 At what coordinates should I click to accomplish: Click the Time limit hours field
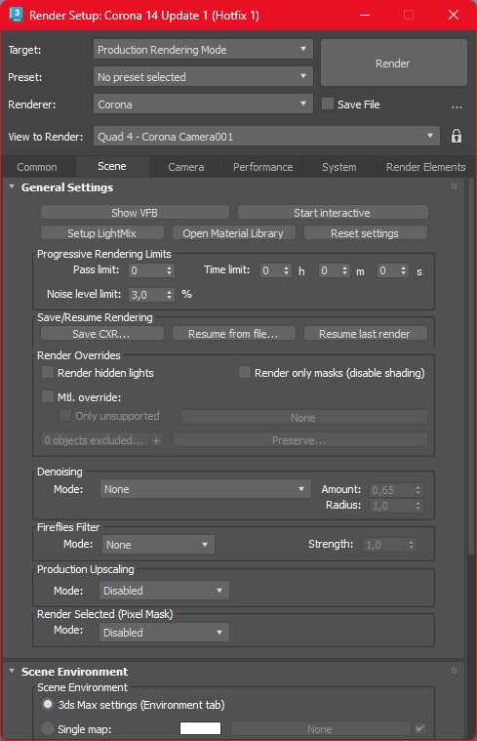(271, 270)
